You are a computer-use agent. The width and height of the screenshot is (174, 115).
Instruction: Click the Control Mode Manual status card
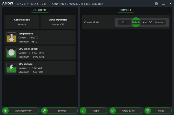22,22
